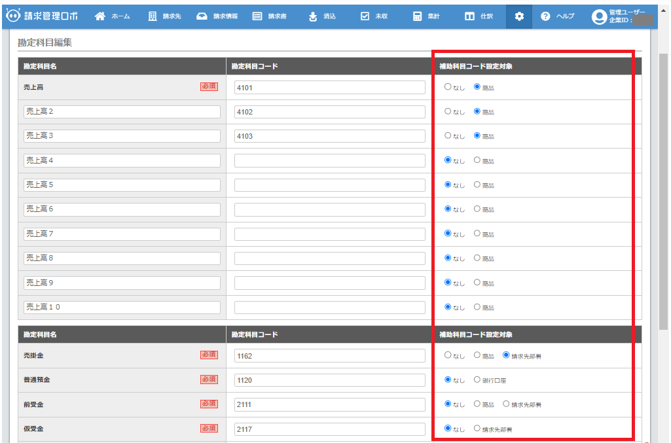Open 請求情報 cloud icon in navbar

point(202,16)
